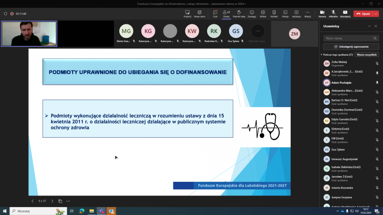Open Aplikacje menu
The image size is (383, 215).
click(x=296, y=14)
